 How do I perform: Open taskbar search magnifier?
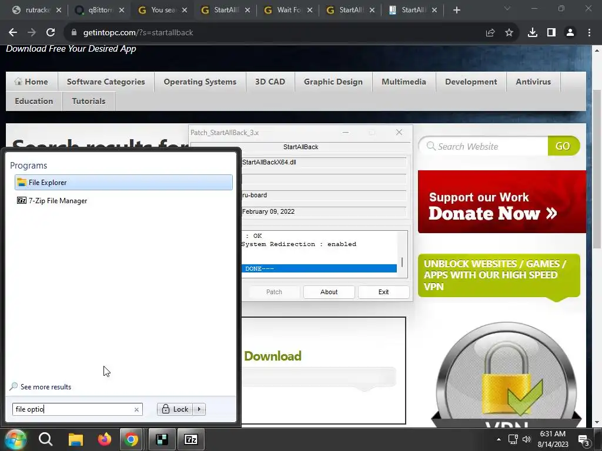[45, 439]
